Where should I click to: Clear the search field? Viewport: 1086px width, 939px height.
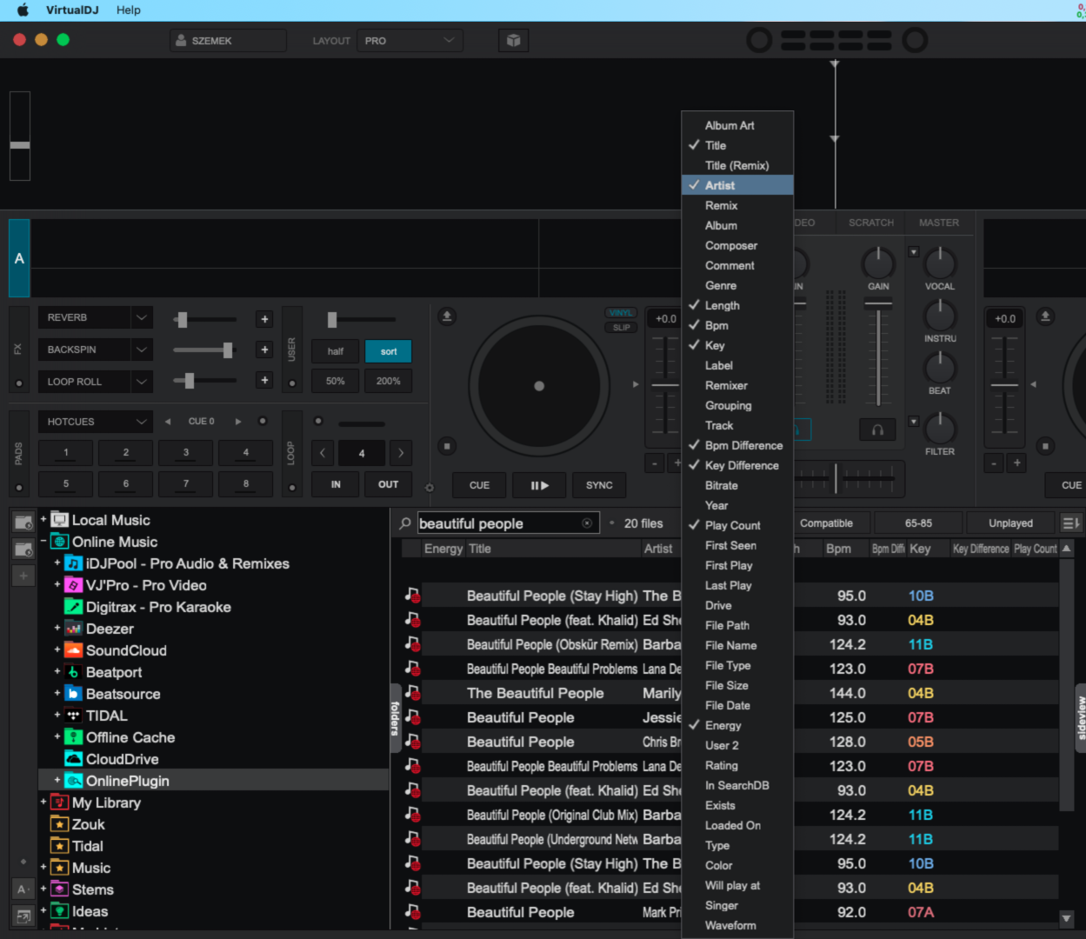(587, 523)
